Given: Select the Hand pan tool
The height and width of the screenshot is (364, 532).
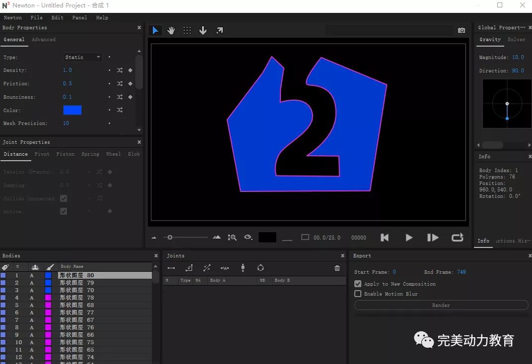Looking at the screenshot, I should click(171, 31).
